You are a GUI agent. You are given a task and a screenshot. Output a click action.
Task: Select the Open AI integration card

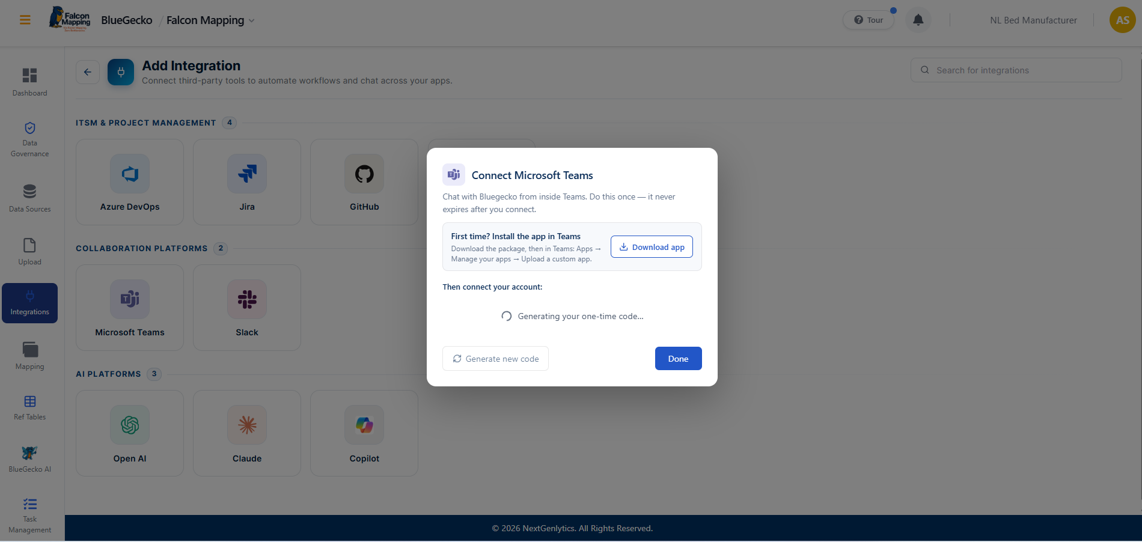130,433
